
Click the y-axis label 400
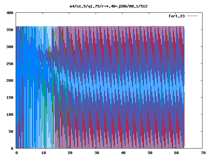pos(10,13)
